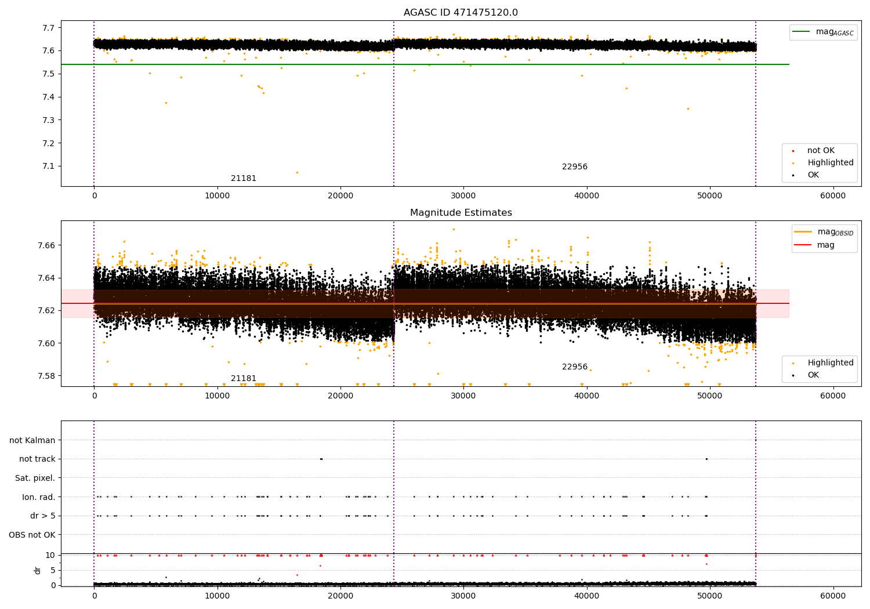Click the 'Sat. pixel.' y-axis label
870x609 pixels.
coord(35,478)
